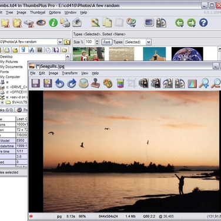221x221 pixels.
Task: Open the color palette tool icon
Action: (108, 83)
